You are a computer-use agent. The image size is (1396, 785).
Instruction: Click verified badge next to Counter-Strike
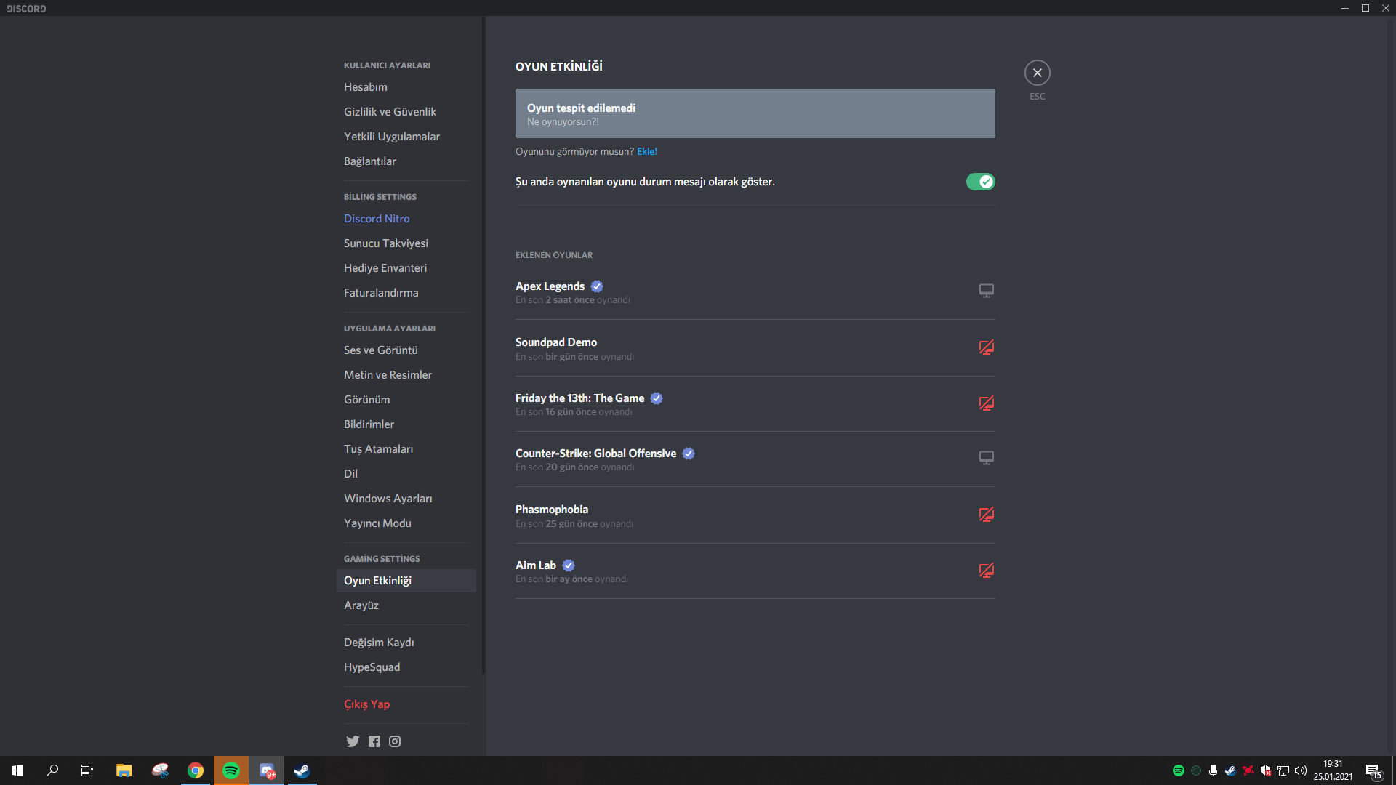point(689,454)
